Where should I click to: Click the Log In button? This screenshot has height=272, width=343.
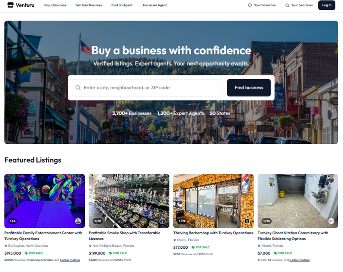click(x=327, y=5)
